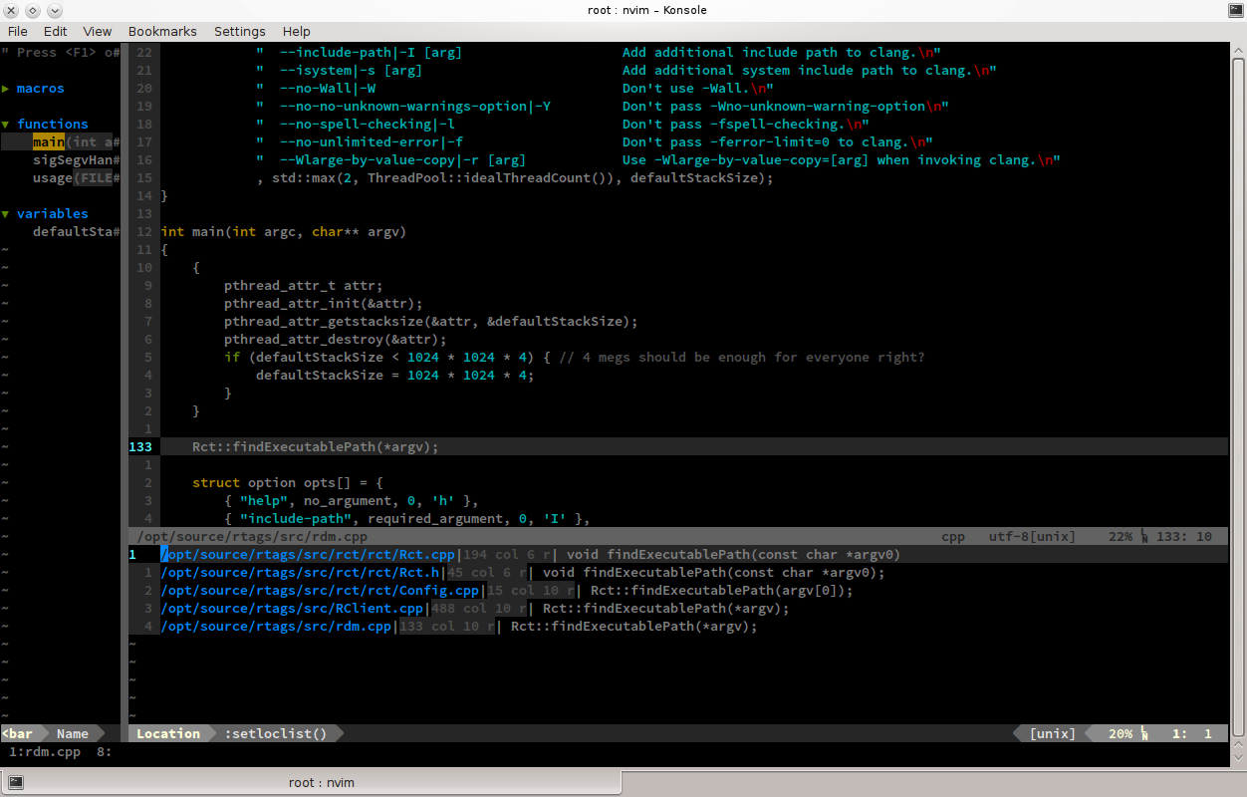This screenshot has height=797, width=1247.
Task: Click the --isystem|-s [arg] help line
Action: (626, 71)
